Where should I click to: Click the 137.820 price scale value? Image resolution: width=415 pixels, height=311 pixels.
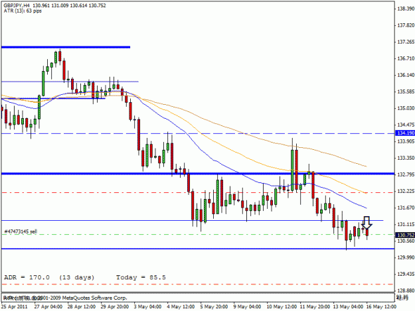[x=406, y=25]
